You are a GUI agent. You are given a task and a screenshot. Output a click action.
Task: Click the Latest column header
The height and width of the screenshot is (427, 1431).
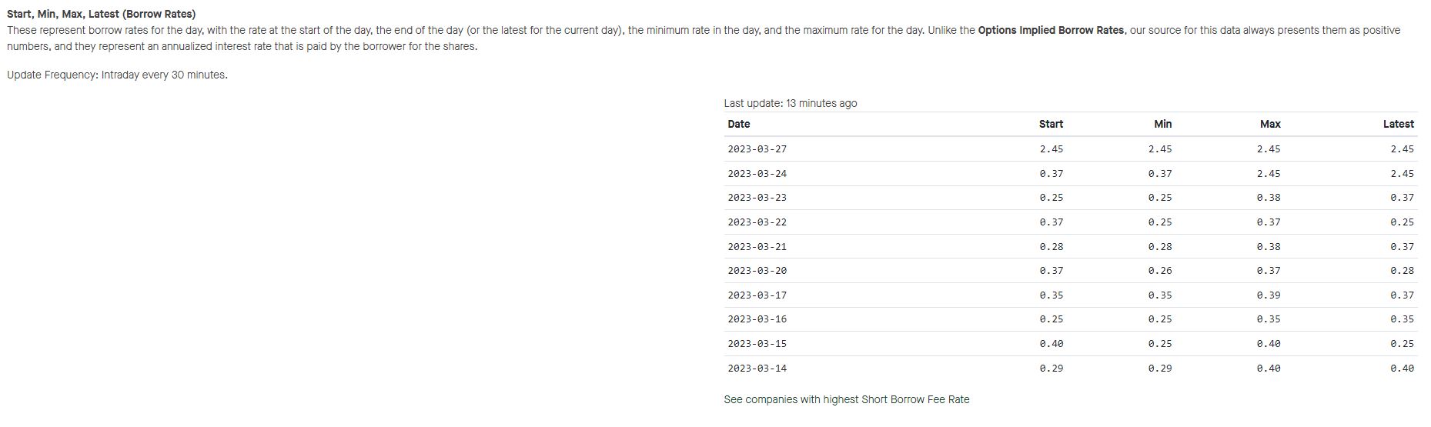(1398, 124)
